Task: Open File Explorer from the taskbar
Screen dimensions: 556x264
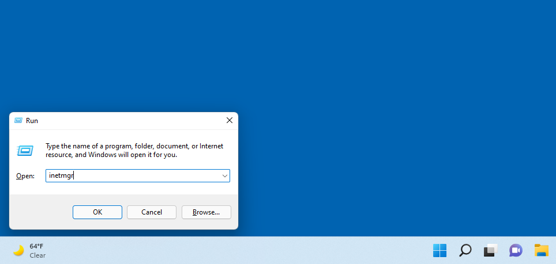Action: (541, 250)
